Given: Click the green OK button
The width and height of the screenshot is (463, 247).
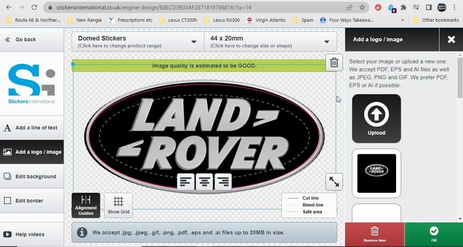Looking at the screenshot, I should [434, 234].
